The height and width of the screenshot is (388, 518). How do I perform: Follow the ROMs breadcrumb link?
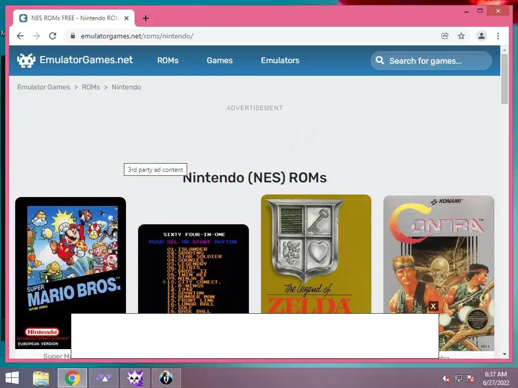(91, 87)
